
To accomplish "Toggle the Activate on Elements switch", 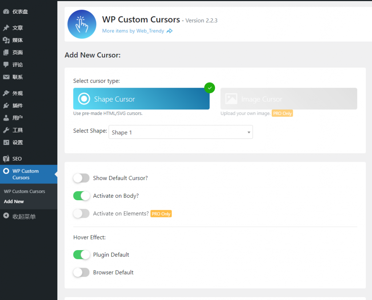I will pyautogui.click(x=81, y=213).
